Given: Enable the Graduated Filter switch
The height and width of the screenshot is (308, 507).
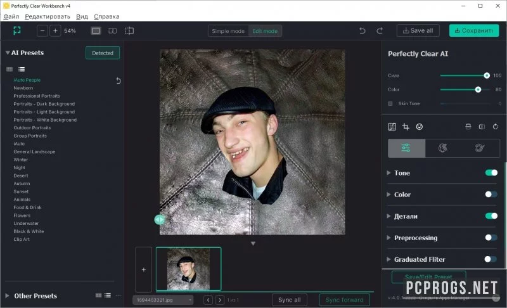Looking at the screenshot, I should (x=491, y=259).
